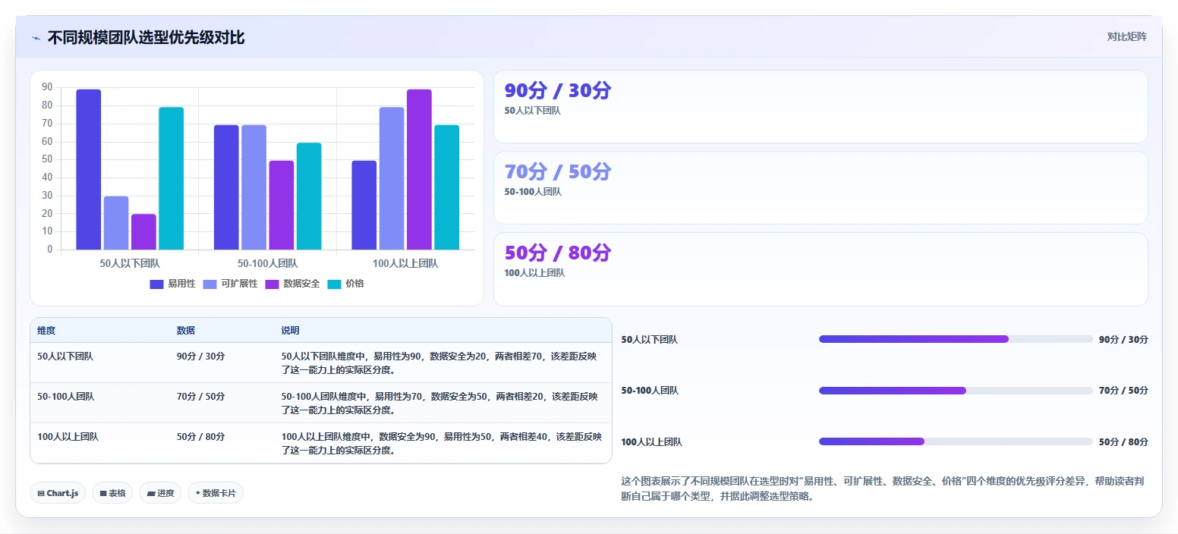
Task: Open the large 50分 / 80分 data card
Action: click(821, 269)
